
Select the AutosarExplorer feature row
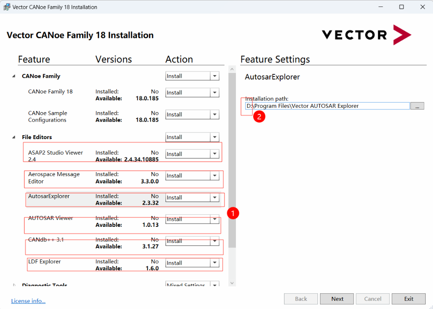click(123, 199)
